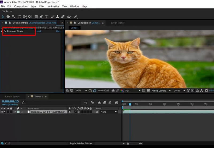This screenshot has height=148, width=214.
Task: Click the viewer timecode 0:00:00:15
Action: click(104, 91)
